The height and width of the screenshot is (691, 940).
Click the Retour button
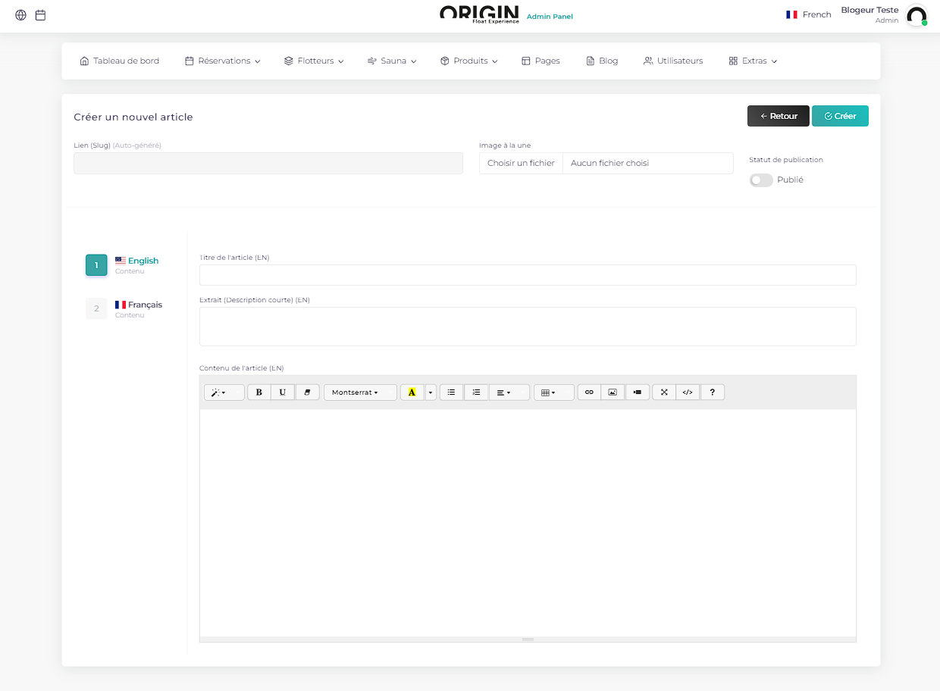click(x=779, y=116)
